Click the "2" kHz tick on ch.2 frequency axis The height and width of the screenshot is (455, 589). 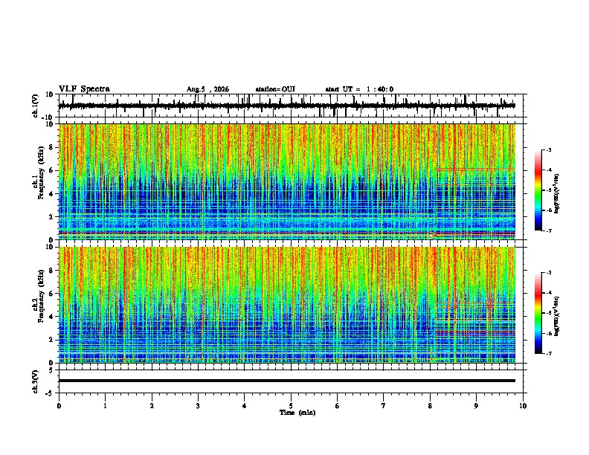click(x=52, y=340)
